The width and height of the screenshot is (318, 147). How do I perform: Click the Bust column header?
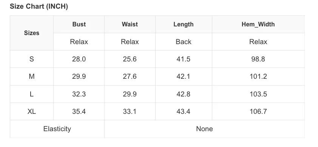79,24
